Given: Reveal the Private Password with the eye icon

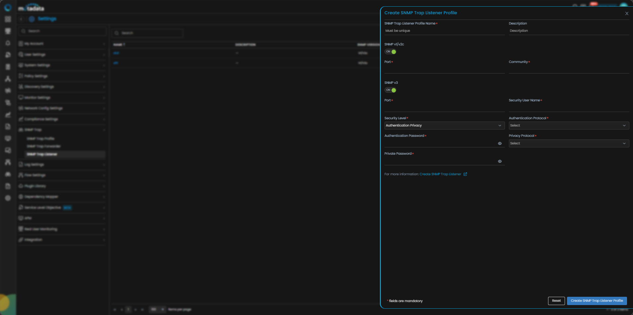Looking at the screenshot, I should (500, 161).
